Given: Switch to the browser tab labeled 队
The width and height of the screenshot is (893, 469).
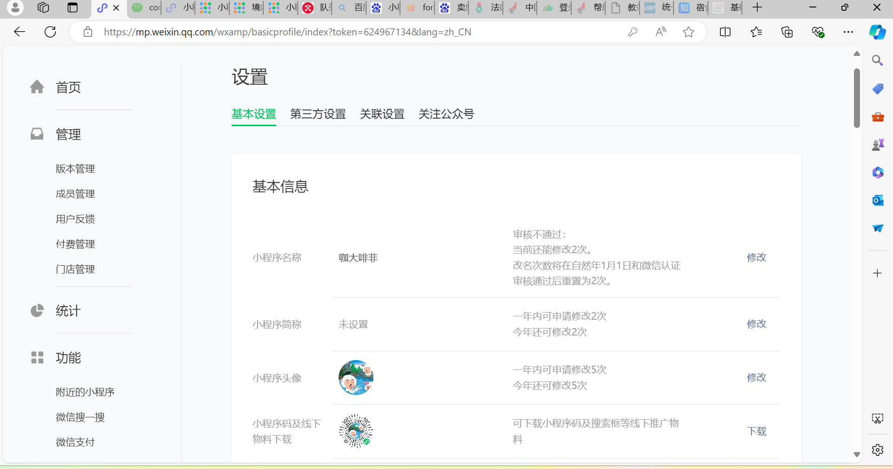Looking at the screenshot, I should pos(316,8).
